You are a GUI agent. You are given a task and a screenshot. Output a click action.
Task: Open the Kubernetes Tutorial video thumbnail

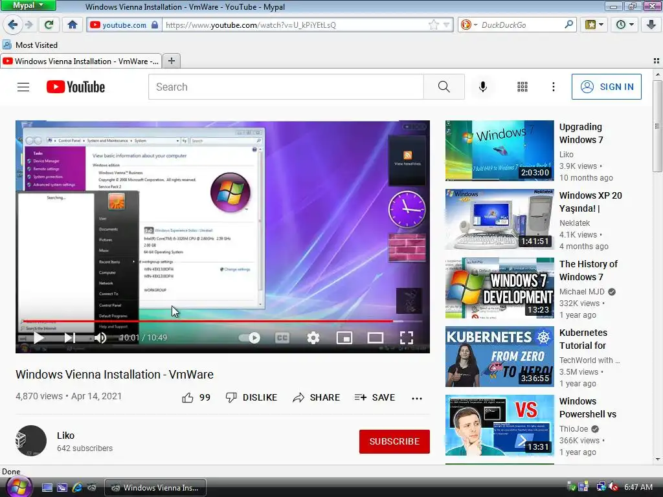(x=499, y=357)
